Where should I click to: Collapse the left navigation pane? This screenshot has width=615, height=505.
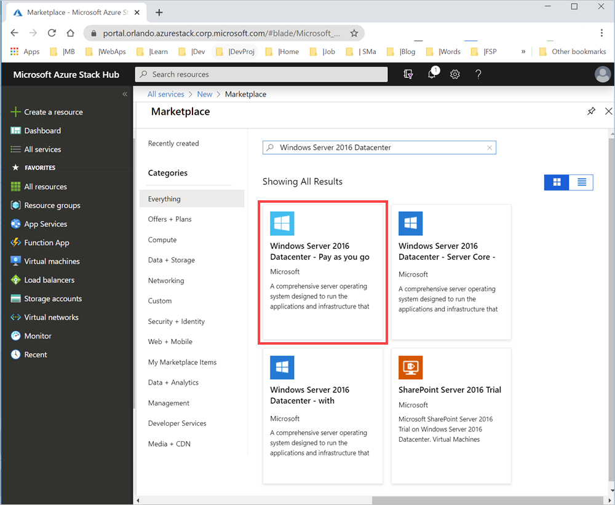125,93
